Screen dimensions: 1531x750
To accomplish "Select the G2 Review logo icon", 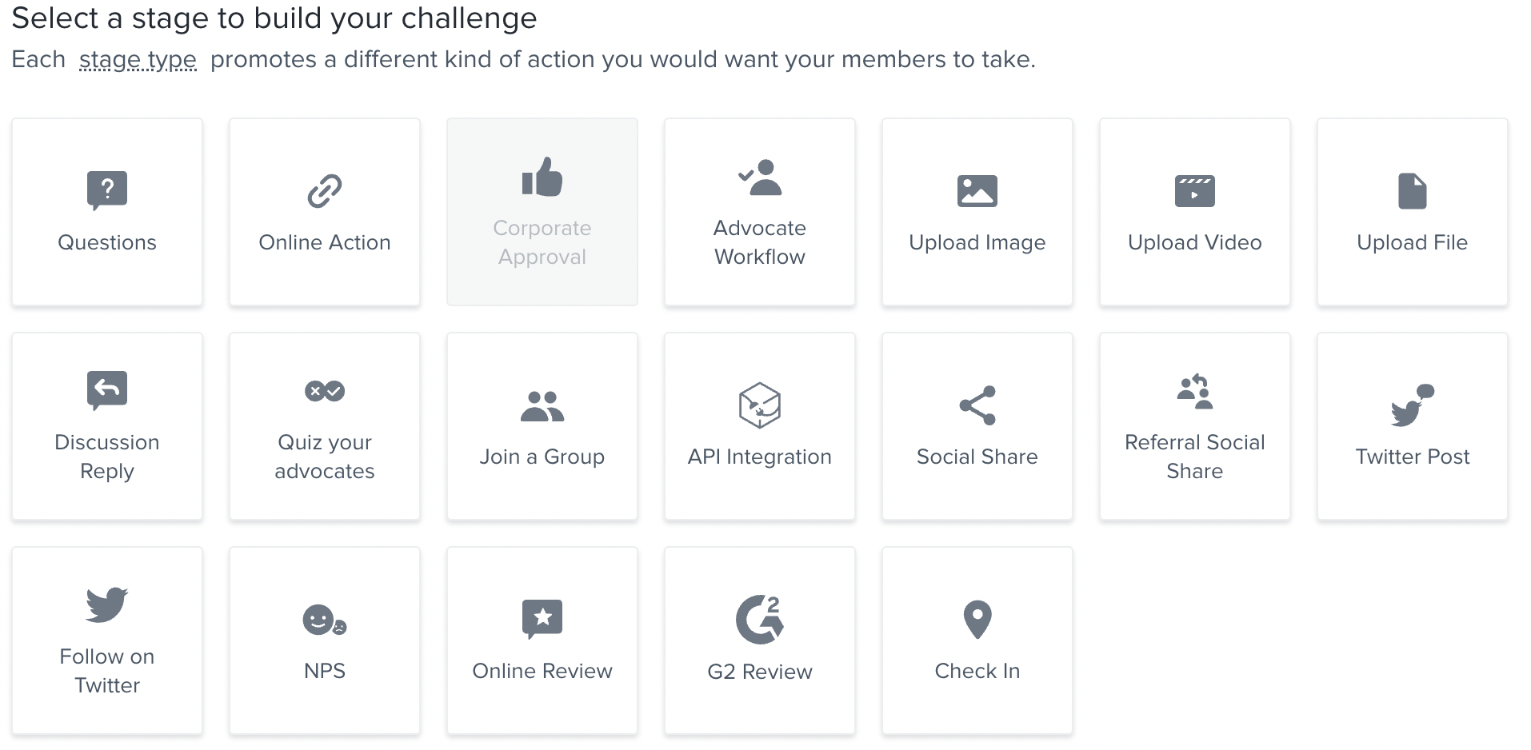I will pos(760,620).
